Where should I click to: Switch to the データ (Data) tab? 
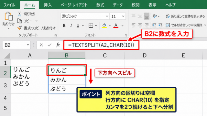[x=118, y=5]
